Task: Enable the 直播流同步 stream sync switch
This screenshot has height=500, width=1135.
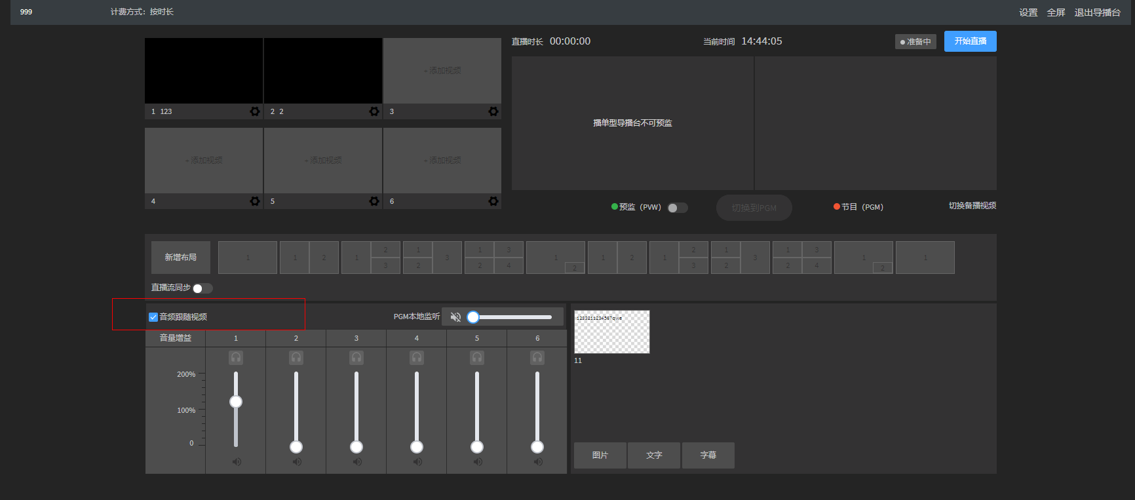Action: [202, 288]
